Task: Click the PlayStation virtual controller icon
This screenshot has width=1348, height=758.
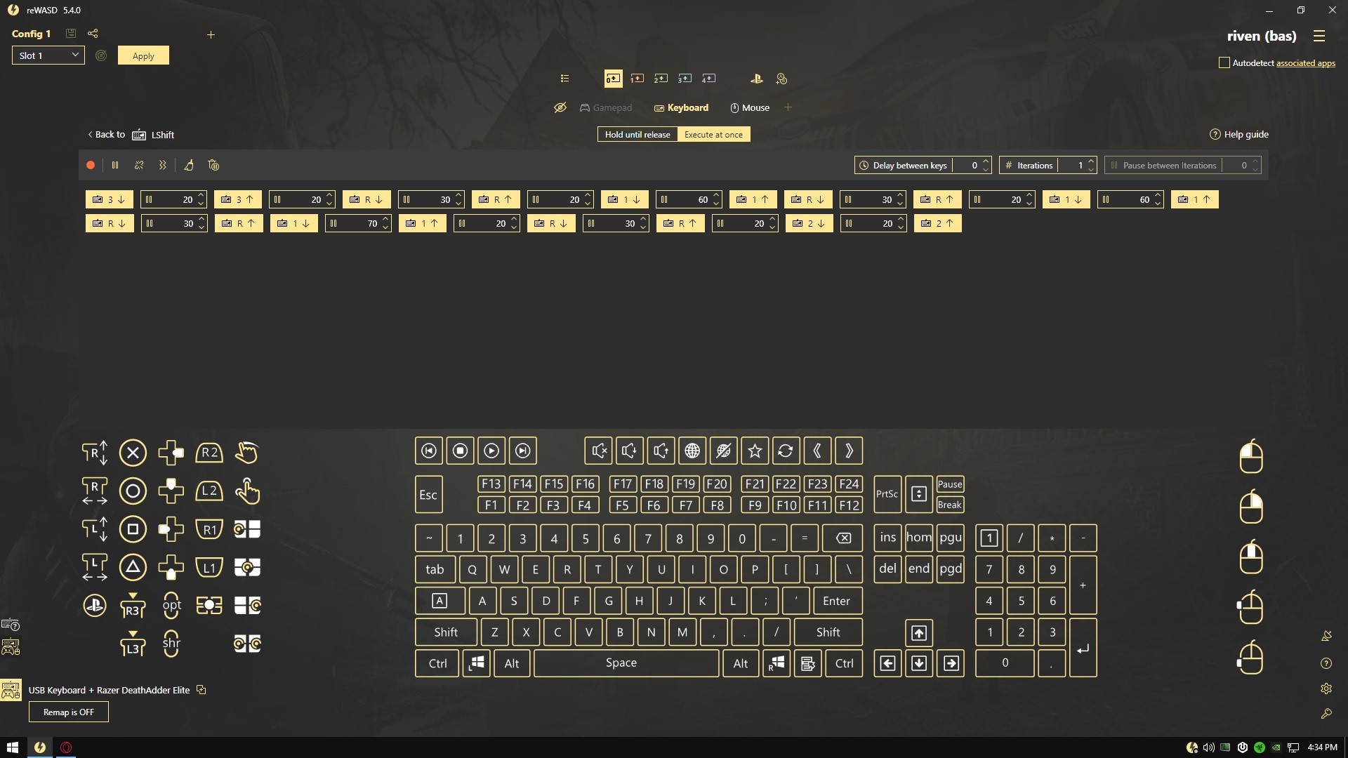Action: [756, 79]
